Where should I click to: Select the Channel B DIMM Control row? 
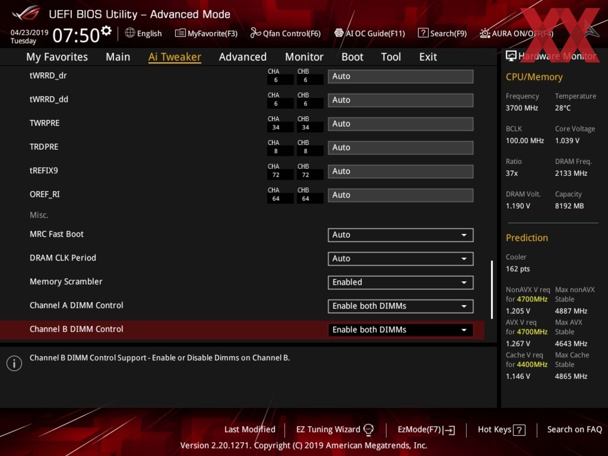(242, 329)
